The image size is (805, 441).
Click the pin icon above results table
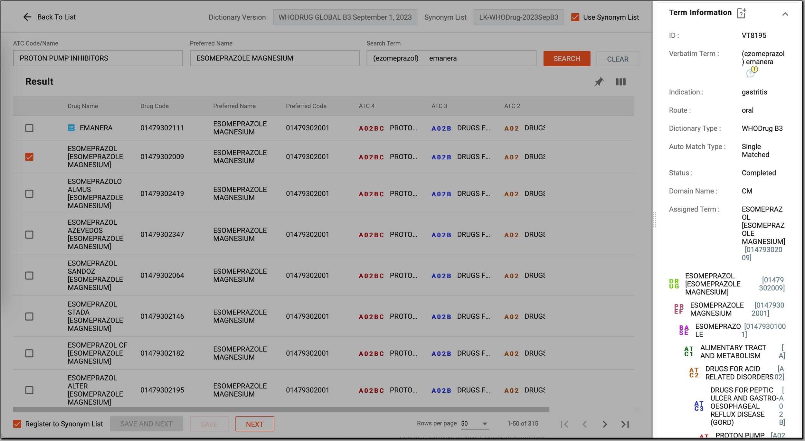599,82
